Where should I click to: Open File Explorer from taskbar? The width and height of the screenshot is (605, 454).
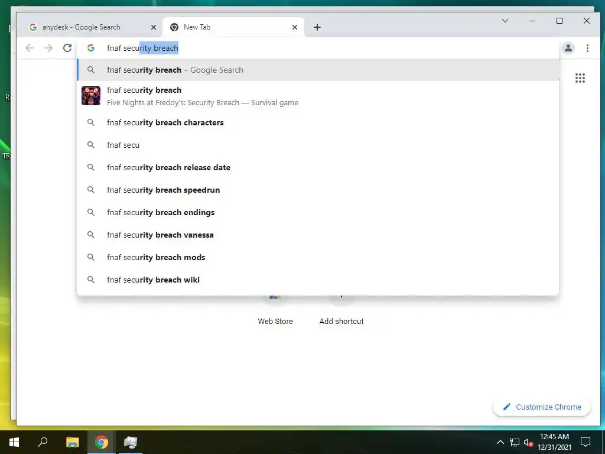[x=72, y=442]
